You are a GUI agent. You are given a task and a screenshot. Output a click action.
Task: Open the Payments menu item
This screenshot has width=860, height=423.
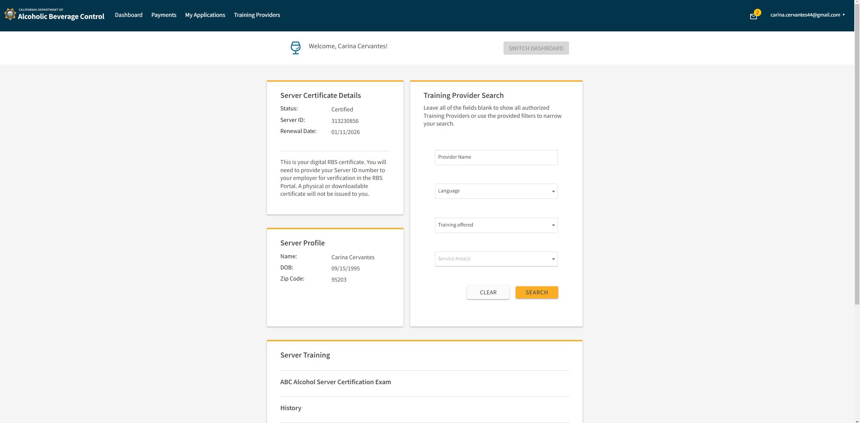point(164,15)
